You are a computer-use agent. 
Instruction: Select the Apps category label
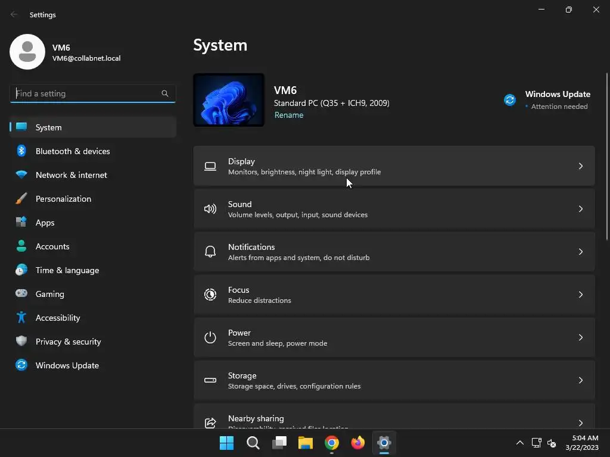tap(45, 223)
